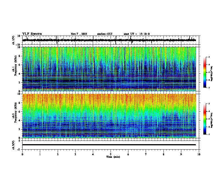
Task: Click the ch.1(V) waveform trace panel
Action: click(111, 40)
